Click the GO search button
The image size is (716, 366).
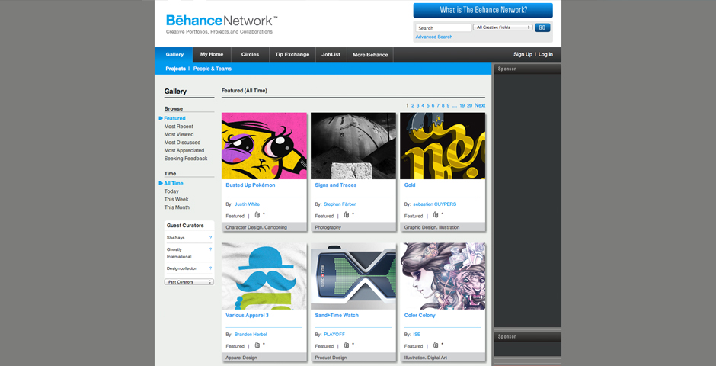[542, 27]
